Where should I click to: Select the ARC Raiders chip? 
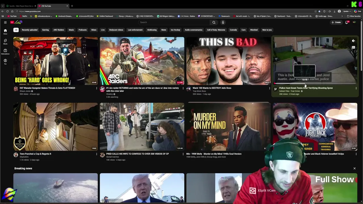tap(59, 30)
